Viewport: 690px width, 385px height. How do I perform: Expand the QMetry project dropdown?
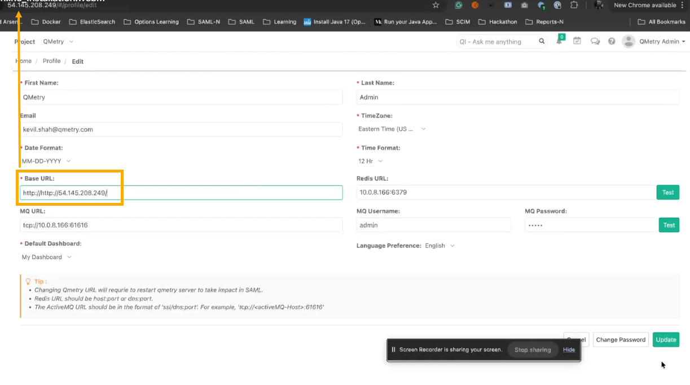coord(58,42)
